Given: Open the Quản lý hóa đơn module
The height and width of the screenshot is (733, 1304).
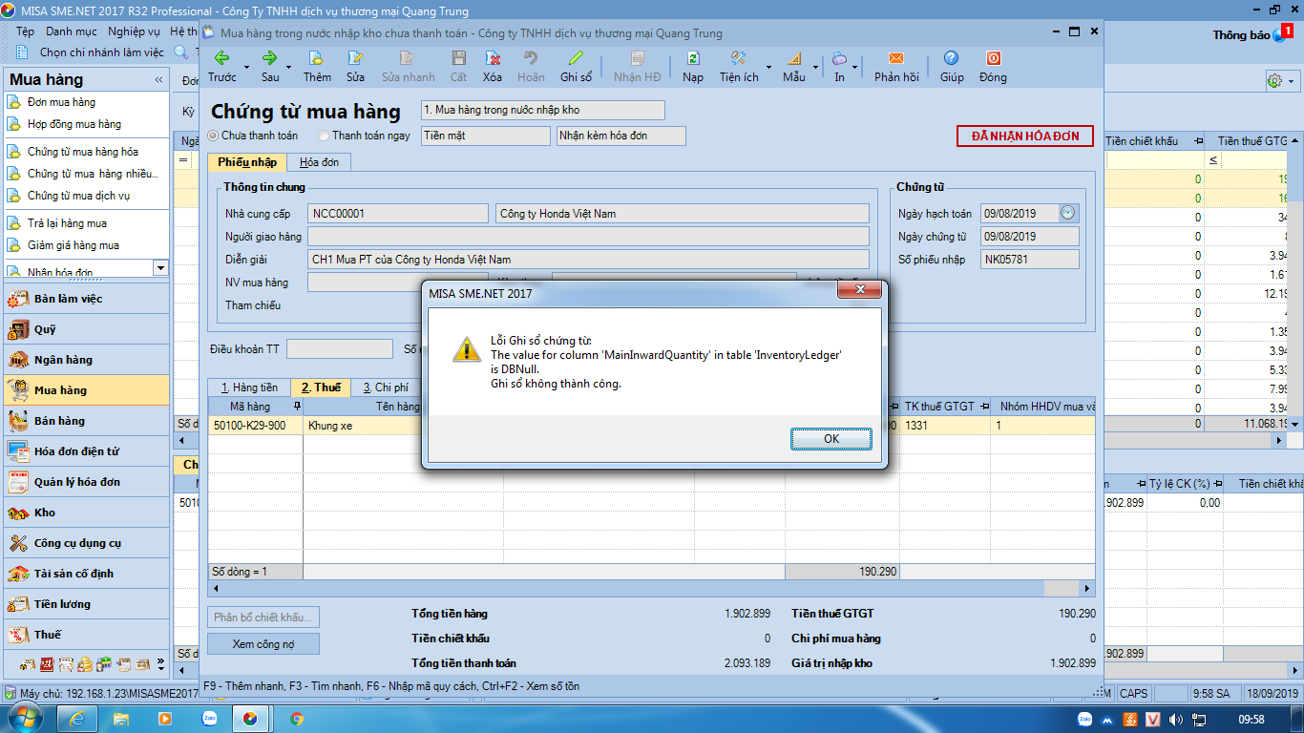Looking at the screenshot, I should coord(86,482).
